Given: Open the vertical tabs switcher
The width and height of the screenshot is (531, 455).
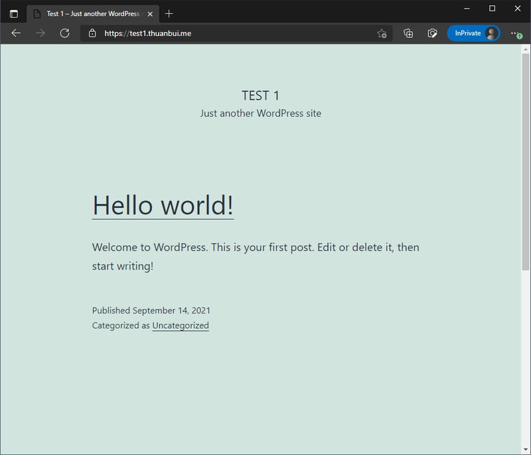Looking at the screenshot, I should point(13,13).
